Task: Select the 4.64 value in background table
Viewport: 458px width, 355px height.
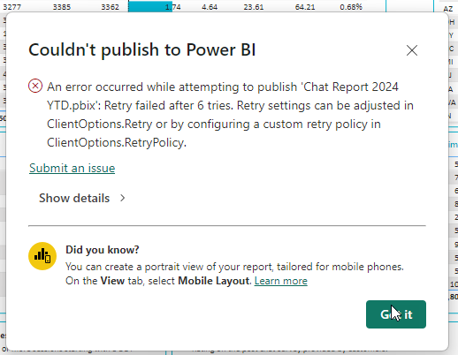Action: click(210, 7)
